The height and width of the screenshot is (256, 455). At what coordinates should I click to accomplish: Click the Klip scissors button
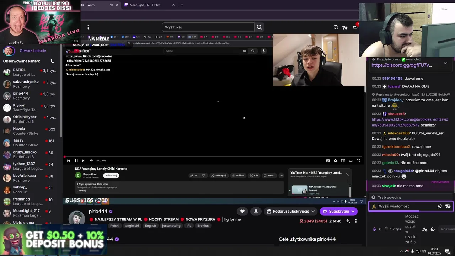coord(254,175)
